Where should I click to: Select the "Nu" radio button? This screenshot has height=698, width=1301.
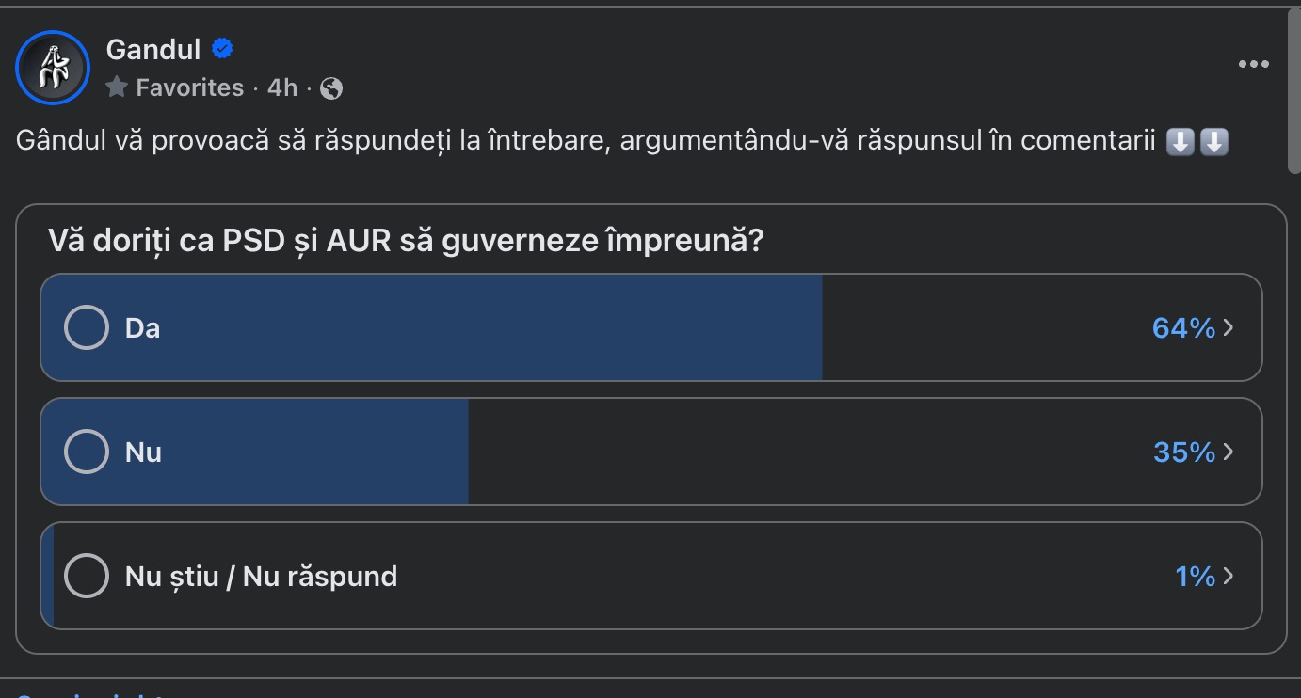point(87,452)
